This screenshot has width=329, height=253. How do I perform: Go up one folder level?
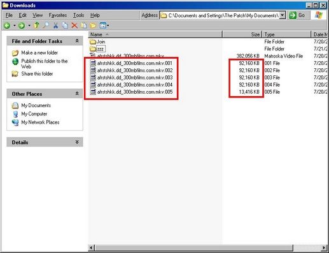click(x=36, y=25)
